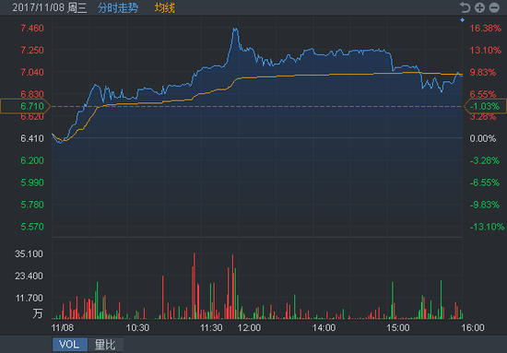Click the 35.100 volume axis label
This screenshot has width=507, height=353.
[29, 253]
